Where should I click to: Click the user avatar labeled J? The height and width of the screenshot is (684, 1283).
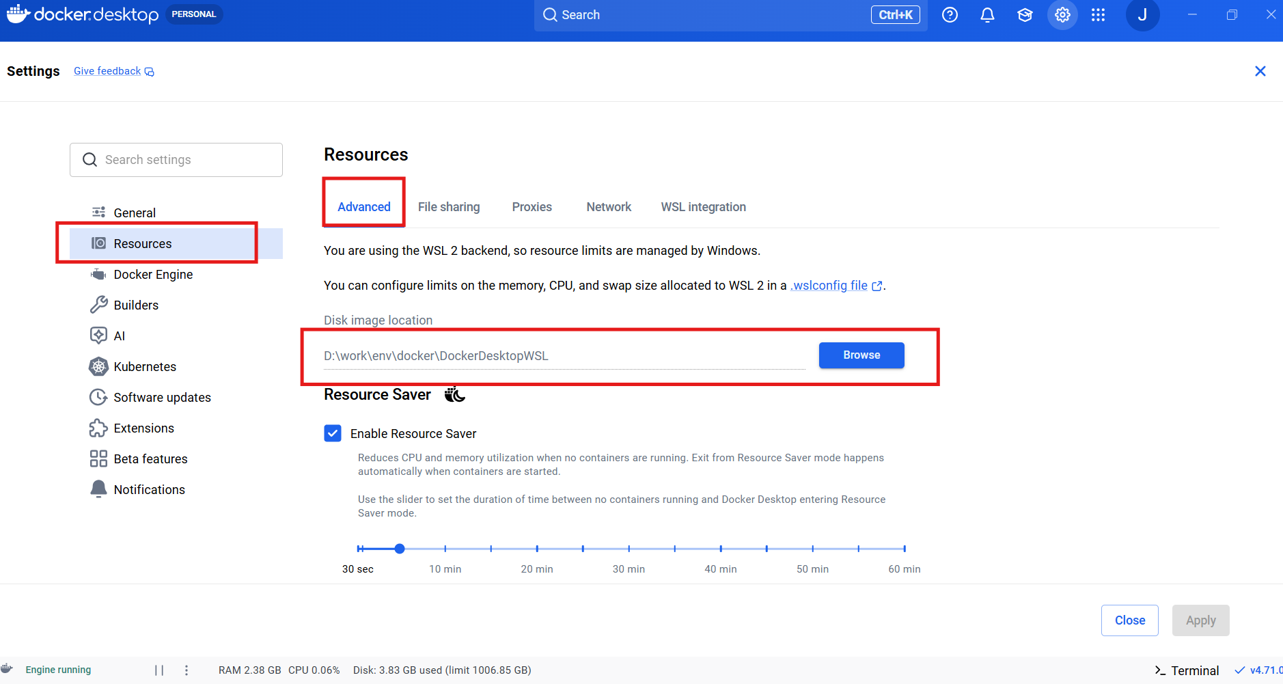click(1142, 15)
